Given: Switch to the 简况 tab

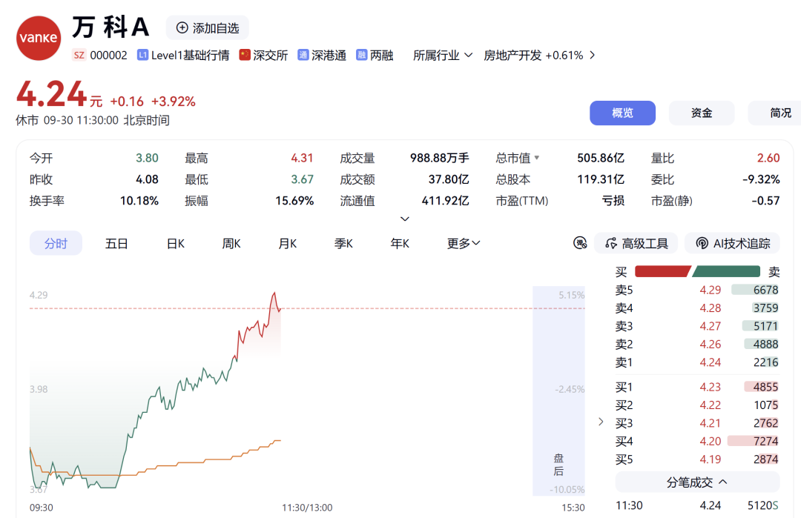Looking at the screenshot, I should click(x=777, y=113).
